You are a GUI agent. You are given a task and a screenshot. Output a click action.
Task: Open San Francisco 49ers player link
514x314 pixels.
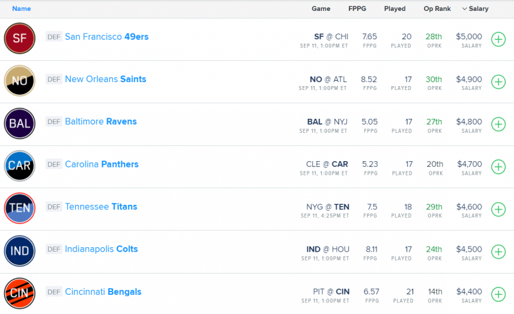(x=107, y=37)
